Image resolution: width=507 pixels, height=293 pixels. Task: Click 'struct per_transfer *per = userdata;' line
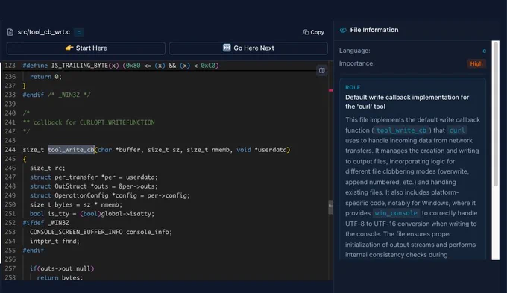94,177
